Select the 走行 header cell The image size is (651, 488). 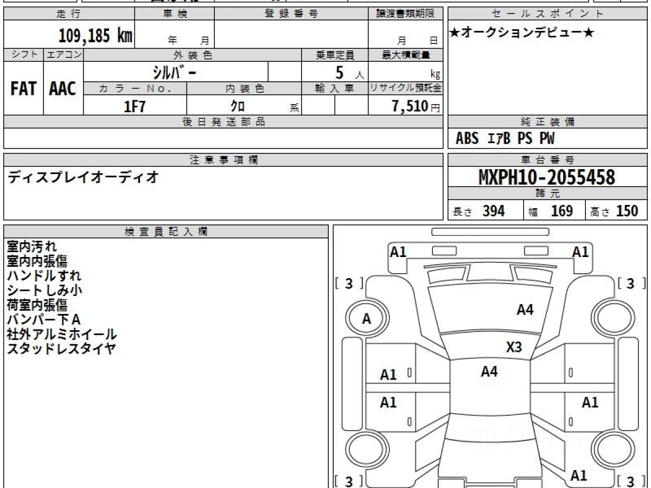[x=68, y=14]
